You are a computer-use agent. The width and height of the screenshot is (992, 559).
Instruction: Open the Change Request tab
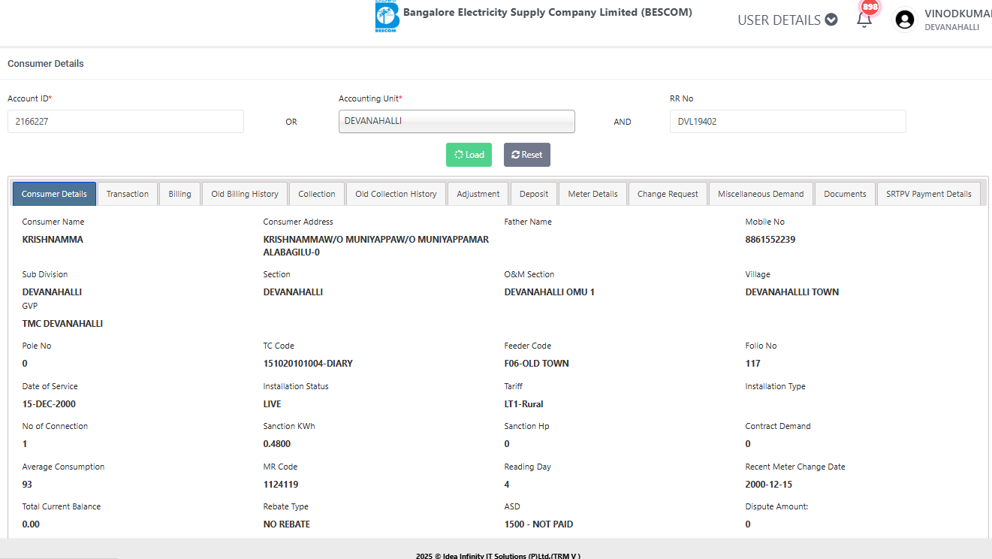(668, 194)
